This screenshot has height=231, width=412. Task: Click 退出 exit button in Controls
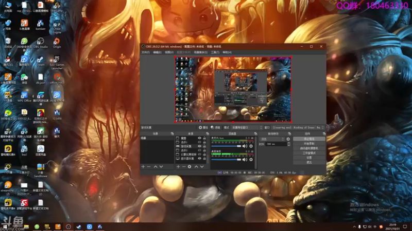(x=309, y=162)
